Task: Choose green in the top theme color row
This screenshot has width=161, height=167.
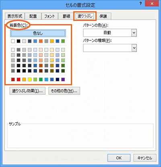Action: tap(63, 41)
